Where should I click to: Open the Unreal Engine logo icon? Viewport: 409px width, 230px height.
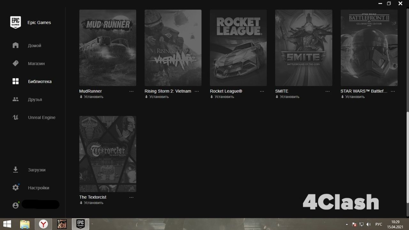(x=15, y=117)
